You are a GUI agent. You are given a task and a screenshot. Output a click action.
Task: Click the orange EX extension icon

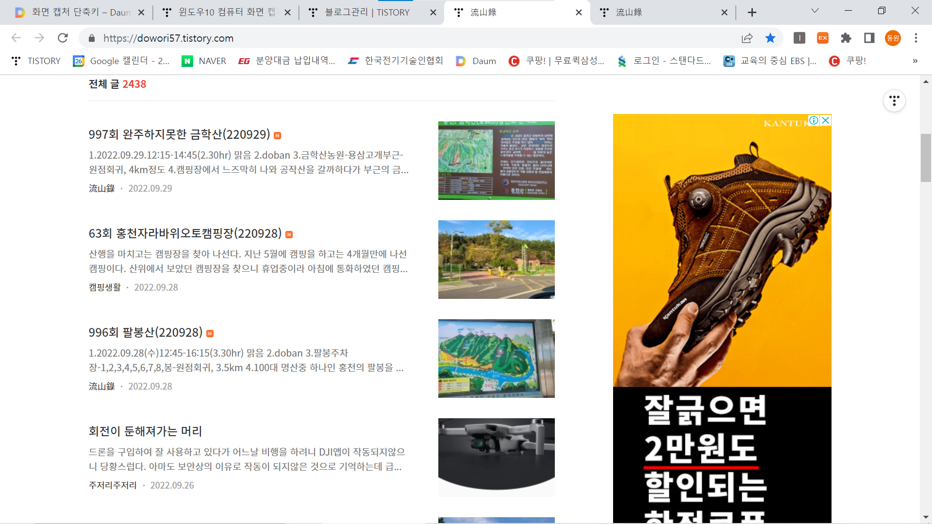click(823, 38)
